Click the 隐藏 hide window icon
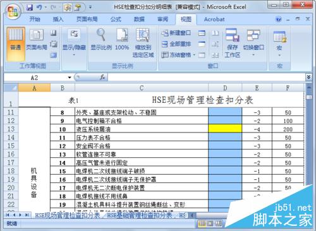Screen dimensions: 316x231 [202, 44]
